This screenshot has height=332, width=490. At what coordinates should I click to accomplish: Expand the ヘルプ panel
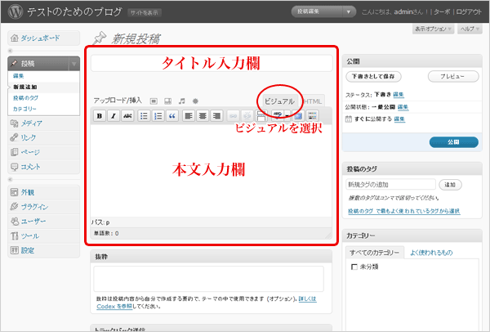click(x=470, y=29)
